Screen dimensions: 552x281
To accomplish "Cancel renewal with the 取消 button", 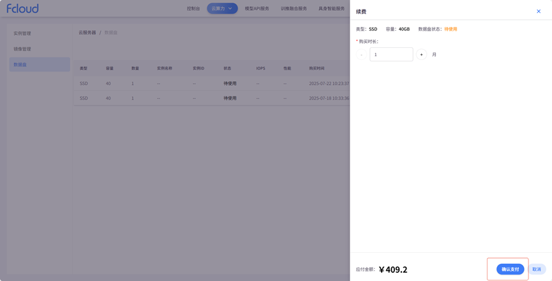I will [537, 270].
